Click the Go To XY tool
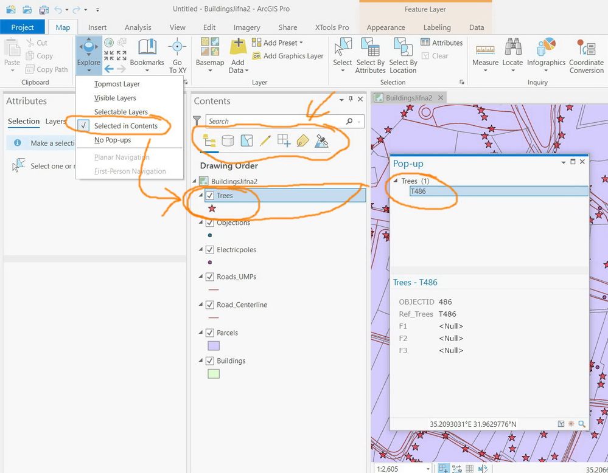The width and height of the screenshot is (608, 473). point(177,55)
